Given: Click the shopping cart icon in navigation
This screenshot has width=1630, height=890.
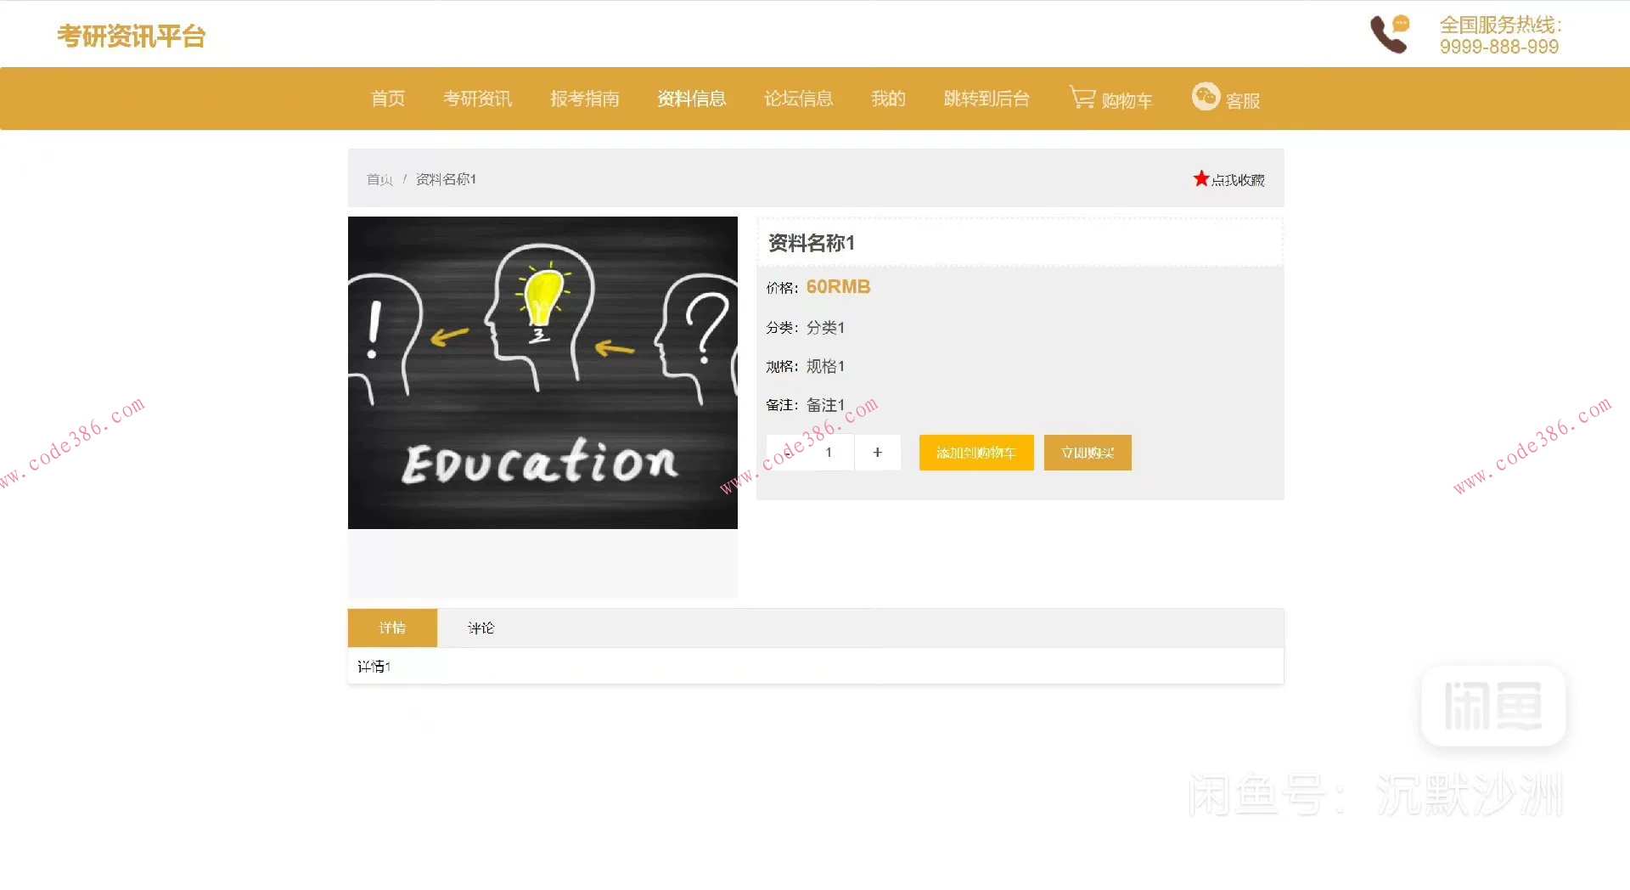Looking at the screenshot, I should (1082, 98).
